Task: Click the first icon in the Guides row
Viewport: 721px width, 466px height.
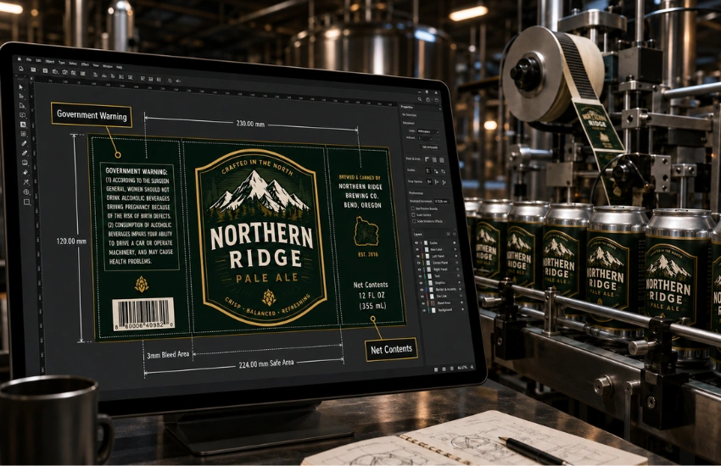Action: pos(428,170)
